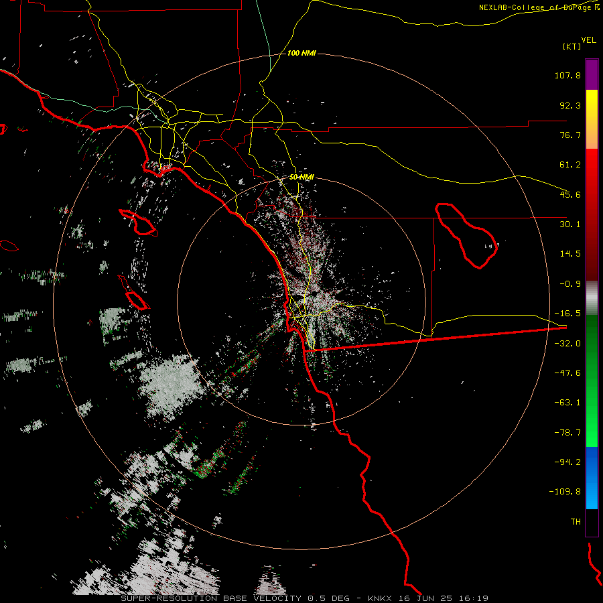603x603 pixels.
Task: Click the gray near-zero segment of color bar
Action: pos(592,298)
